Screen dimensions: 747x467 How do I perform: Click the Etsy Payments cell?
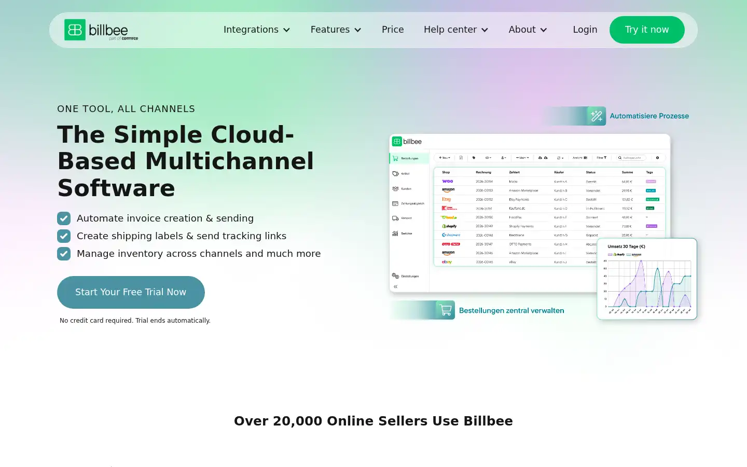tap(519, 199)
